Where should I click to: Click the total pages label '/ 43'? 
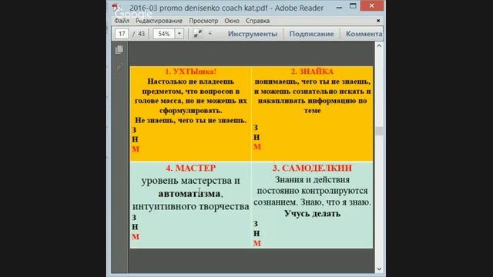139,34
